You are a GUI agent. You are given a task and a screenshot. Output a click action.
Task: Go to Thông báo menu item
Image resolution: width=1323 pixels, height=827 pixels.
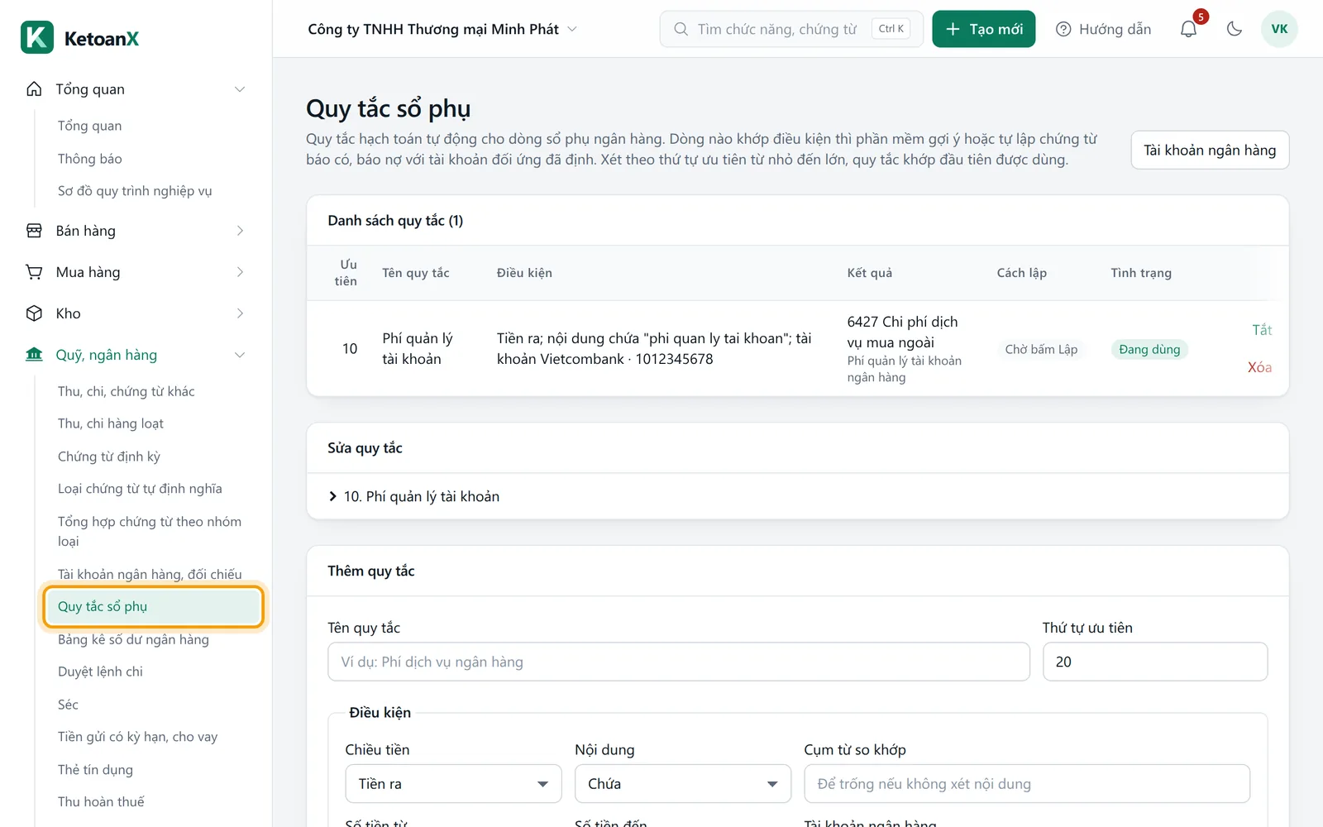90,158
